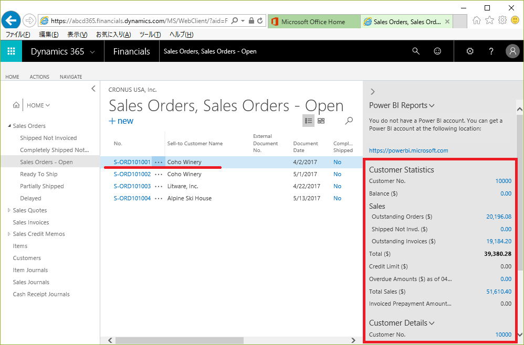Click the address bar search magnifier icon

[x=235, y=20]
